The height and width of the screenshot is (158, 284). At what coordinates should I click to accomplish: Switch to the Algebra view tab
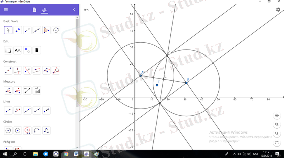34,10
